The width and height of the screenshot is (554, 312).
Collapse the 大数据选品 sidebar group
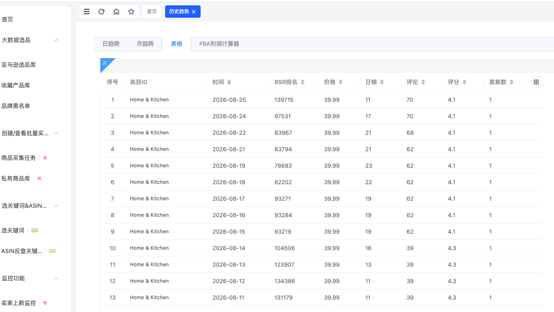[57, 40]
